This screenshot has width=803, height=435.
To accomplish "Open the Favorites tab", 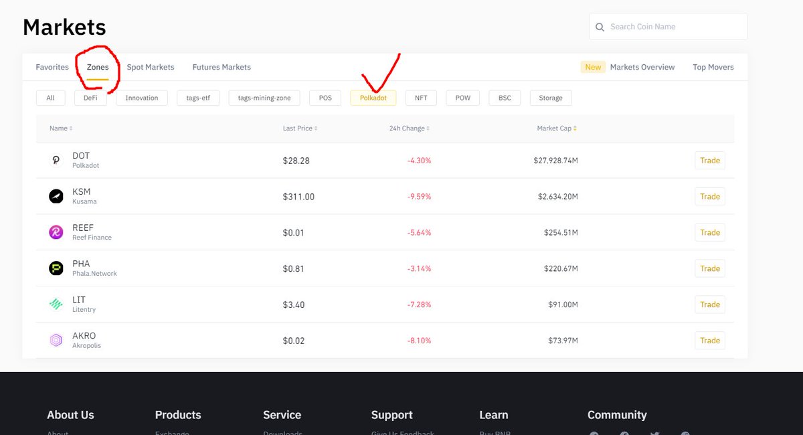I will [x=52, y=67].
